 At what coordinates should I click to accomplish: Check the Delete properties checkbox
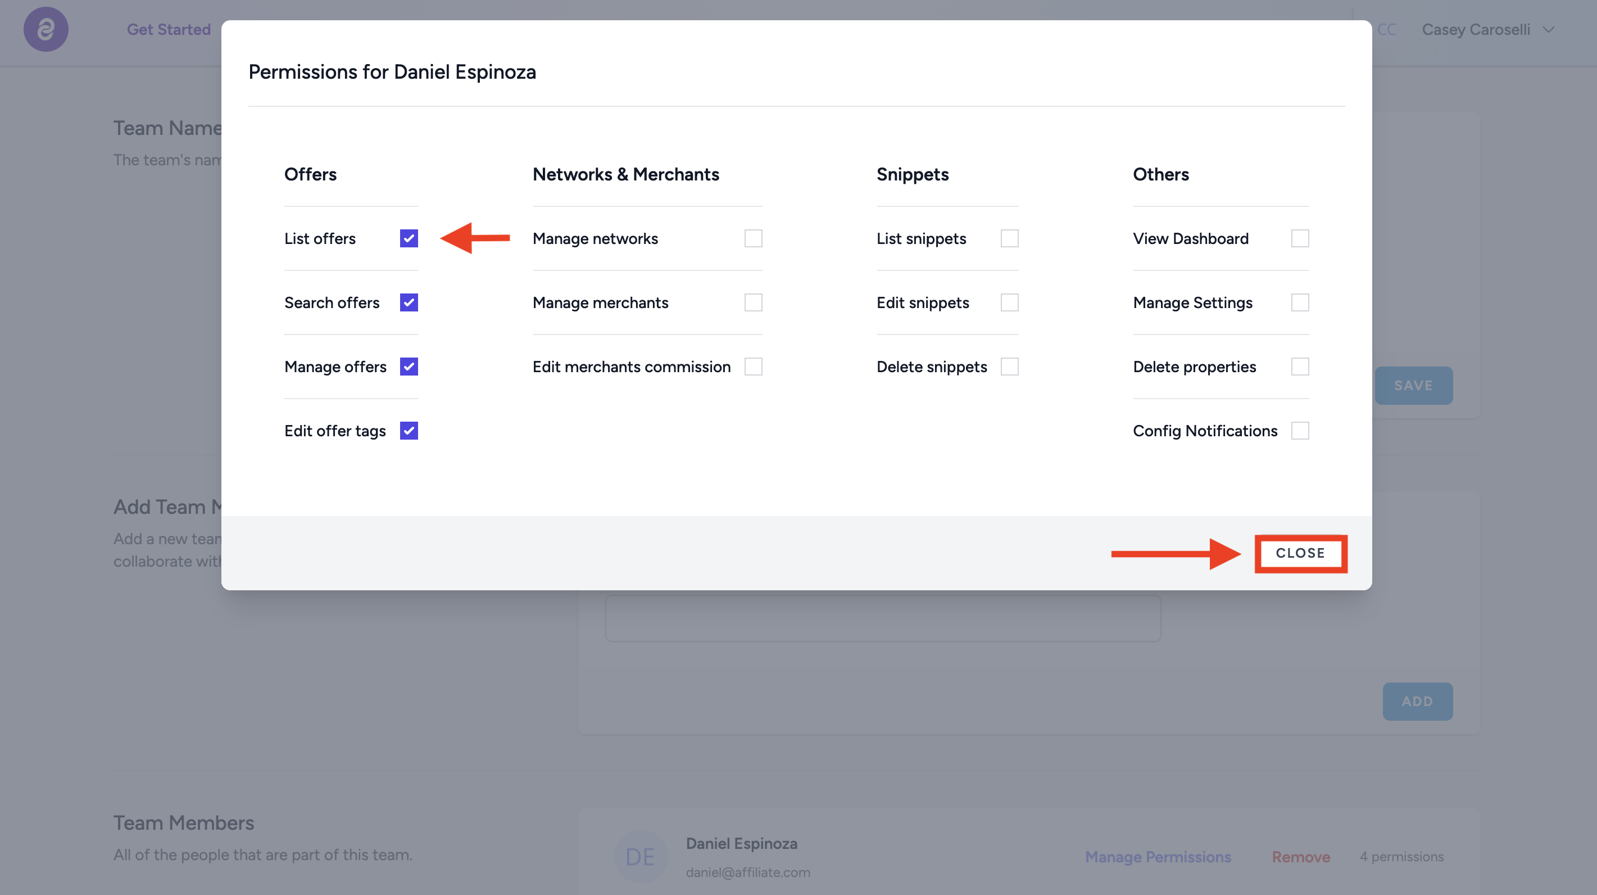click(x=1300, y=367)
